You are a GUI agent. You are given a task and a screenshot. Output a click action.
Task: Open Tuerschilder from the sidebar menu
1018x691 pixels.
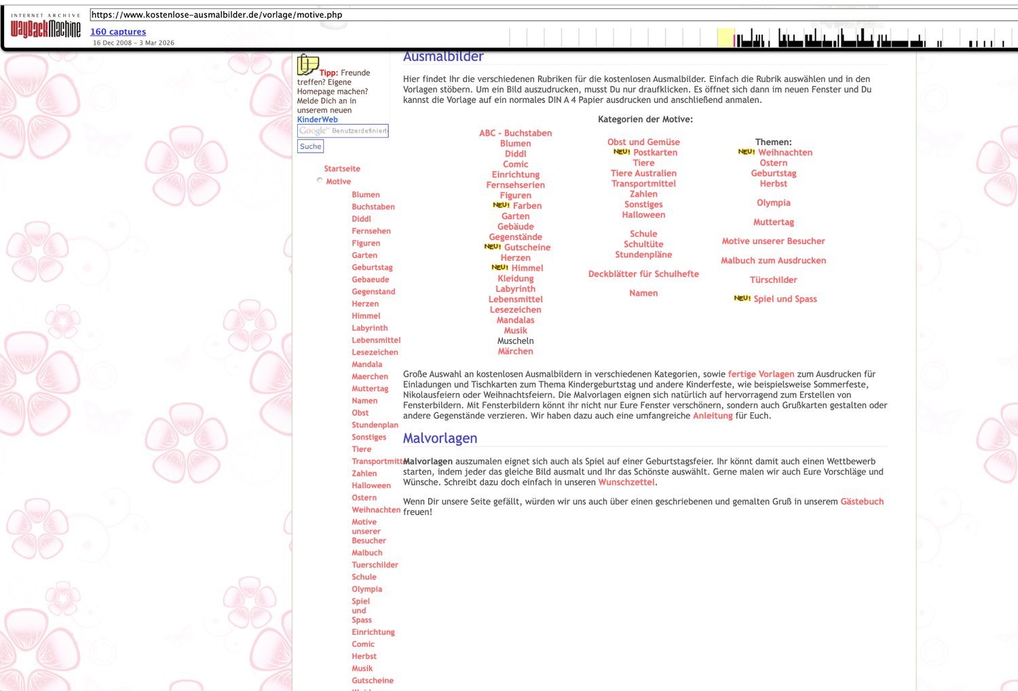coord(375,565)
